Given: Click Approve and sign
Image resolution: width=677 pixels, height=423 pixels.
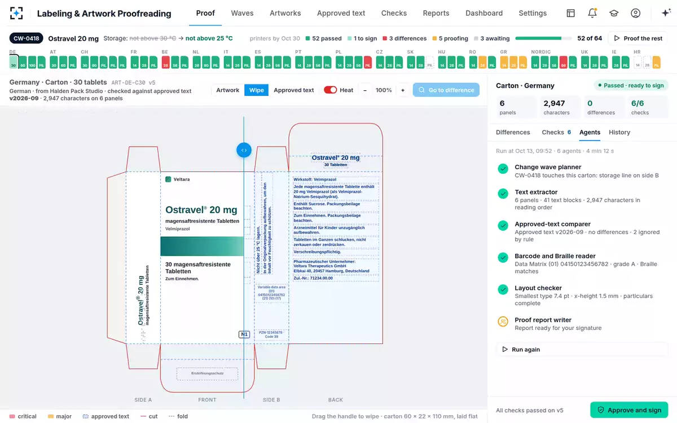Looking at the screenshot, I should [x=629, y=410].
